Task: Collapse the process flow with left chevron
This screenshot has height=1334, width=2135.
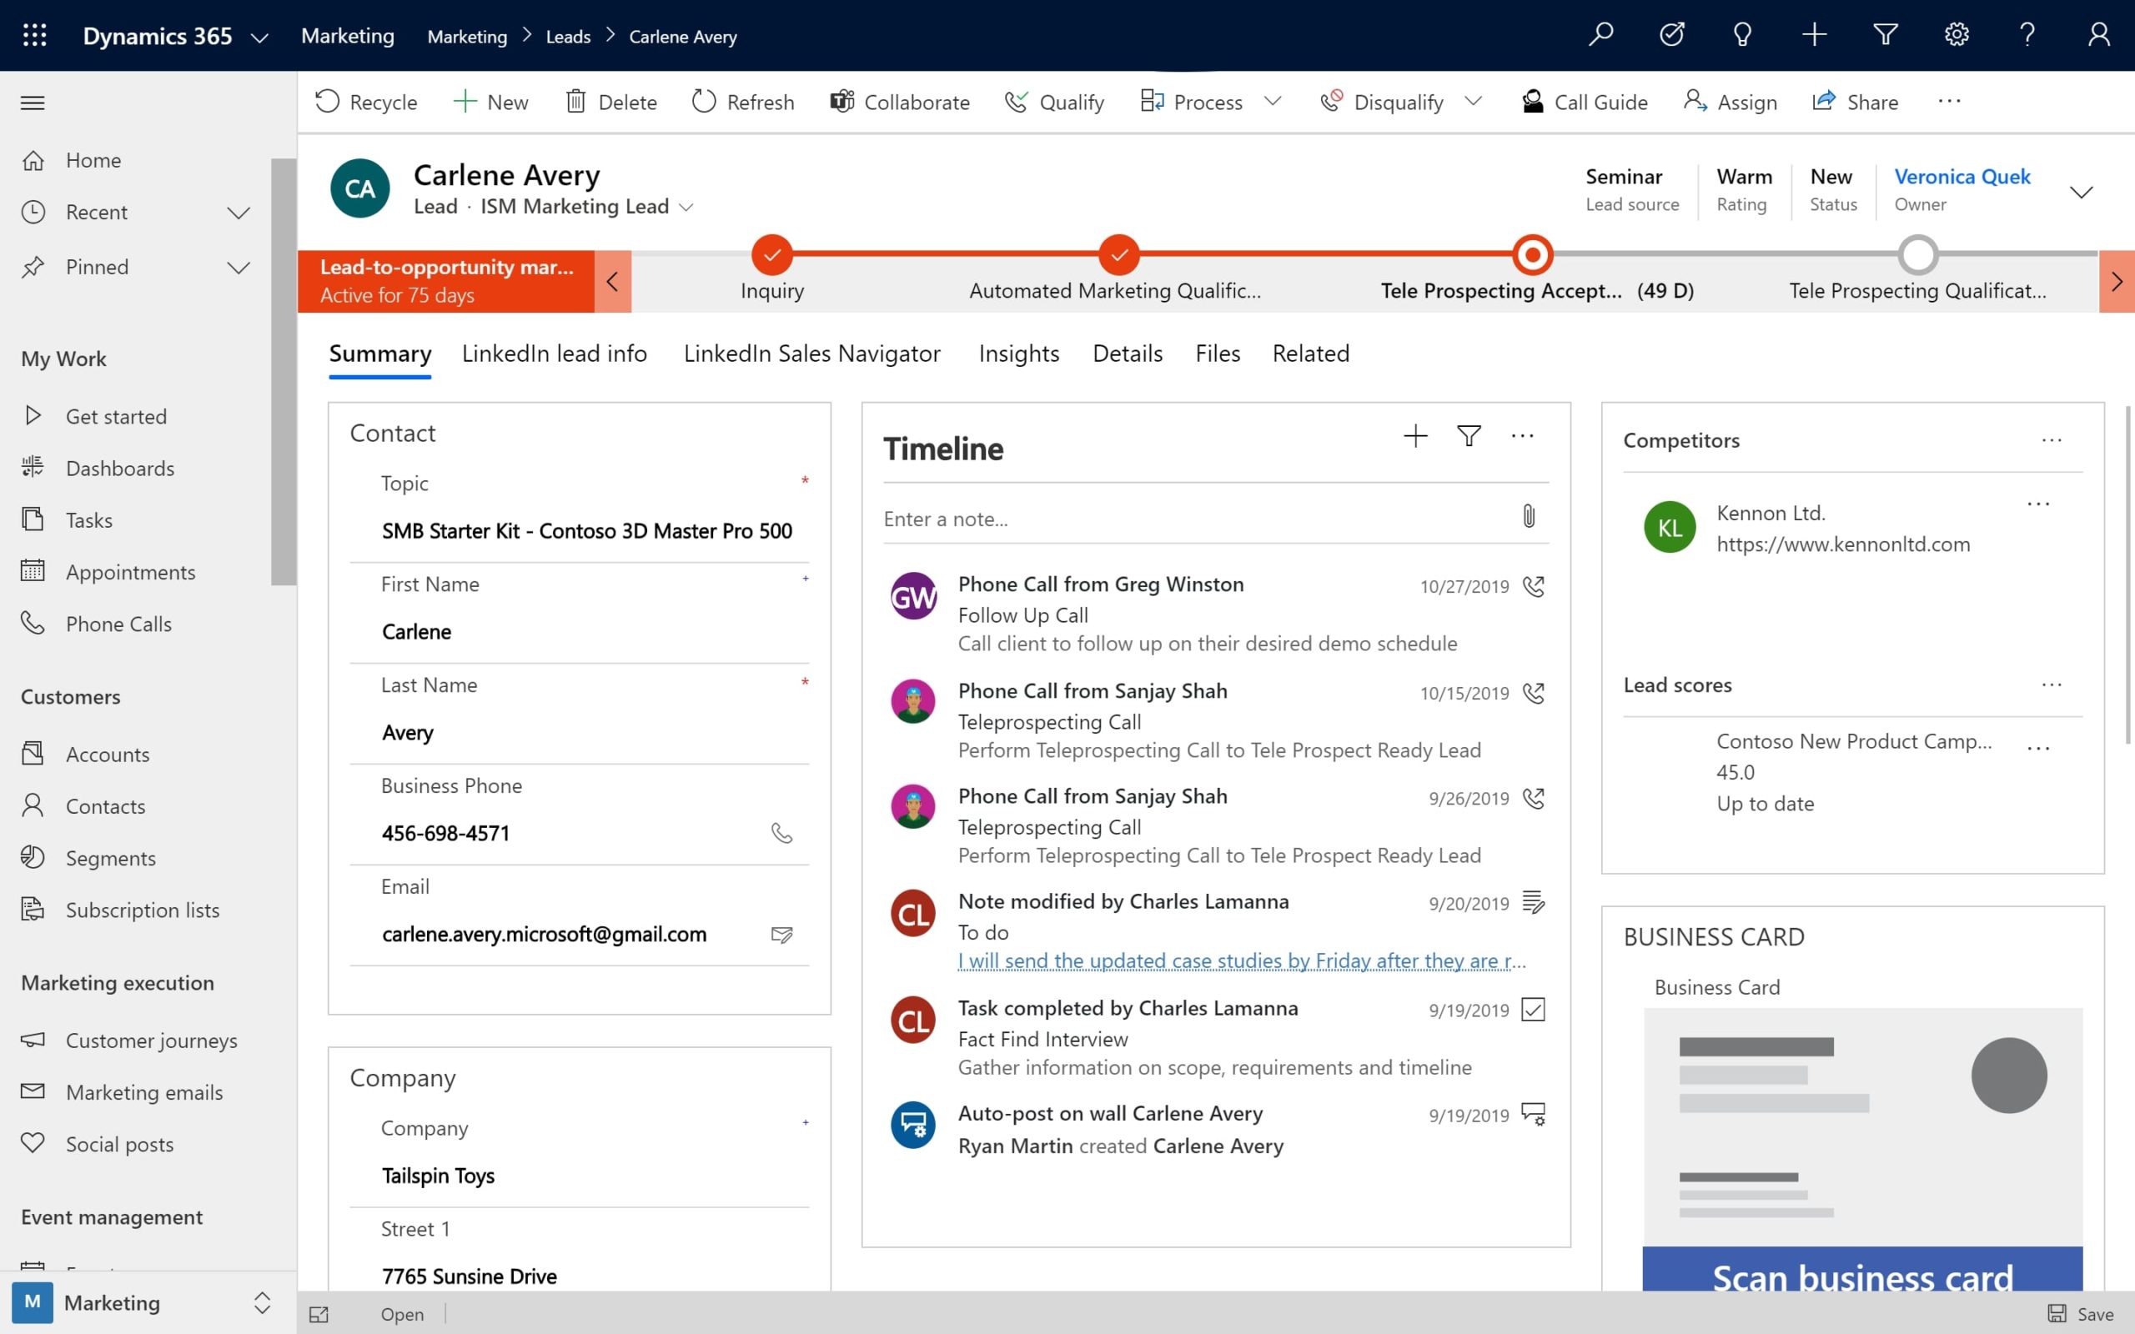Action: pos(612,282)
